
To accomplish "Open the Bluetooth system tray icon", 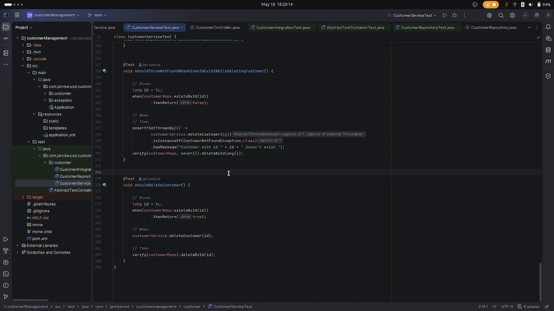I will tap(523, 4).
